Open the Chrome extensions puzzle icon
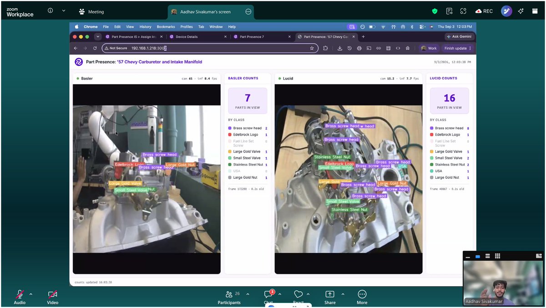Image resolution: width=546 pixels, height=308 pixels. point(325,48)
